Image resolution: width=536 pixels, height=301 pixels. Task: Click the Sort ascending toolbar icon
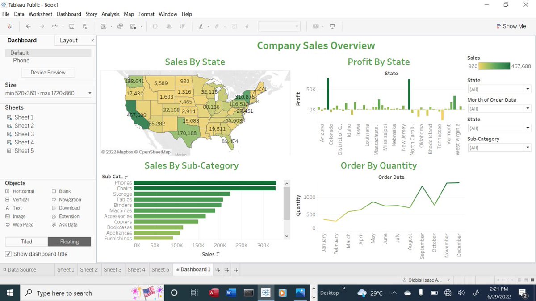click(x=168, y=26)
